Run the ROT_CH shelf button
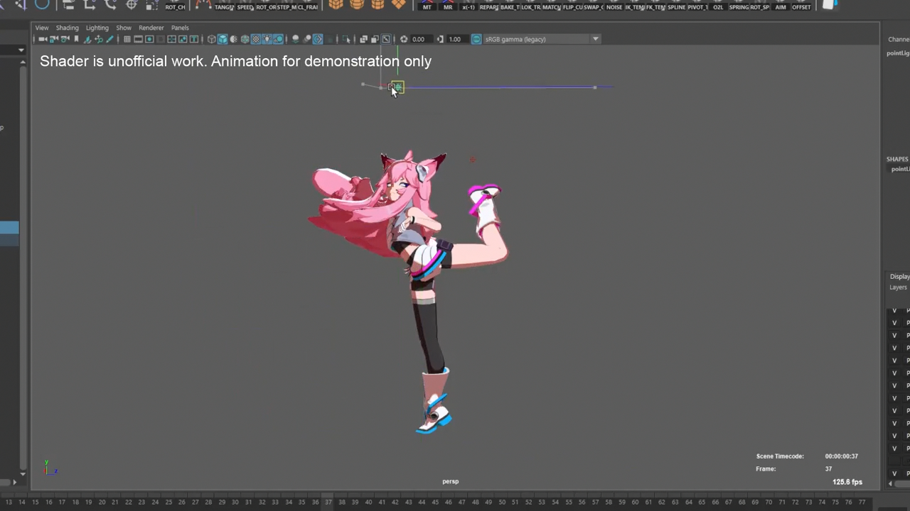910x511 pixels. (175, 6)
